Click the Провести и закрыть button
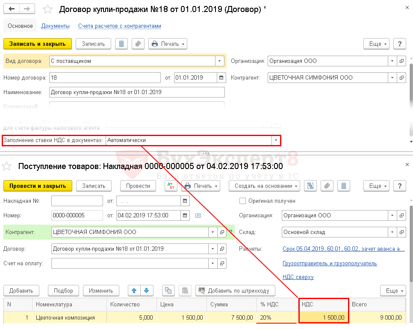The height and width of the screenshot is (329, 413). click(38, 186)
